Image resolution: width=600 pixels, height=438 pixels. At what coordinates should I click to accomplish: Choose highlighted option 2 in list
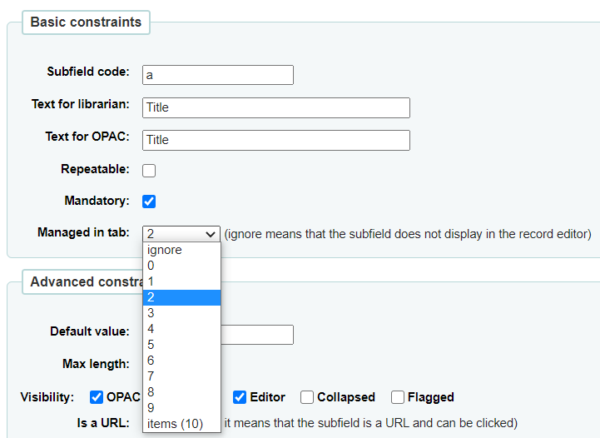tap(181, 297)
